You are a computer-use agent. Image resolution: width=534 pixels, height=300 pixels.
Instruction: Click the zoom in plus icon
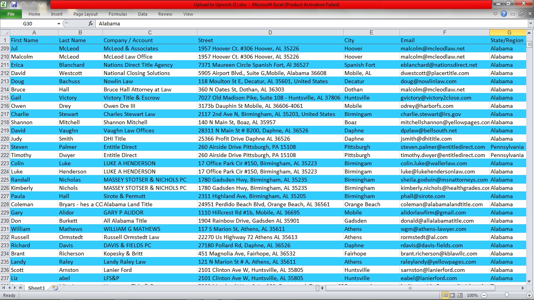[x=530, y=295]
